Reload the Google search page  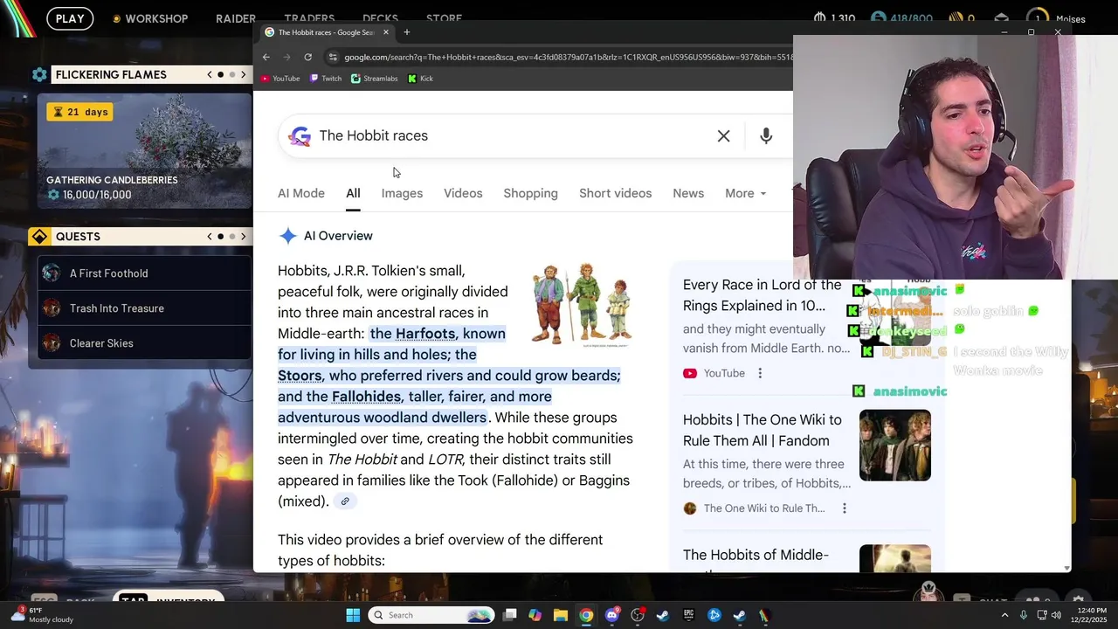point(307,57)
